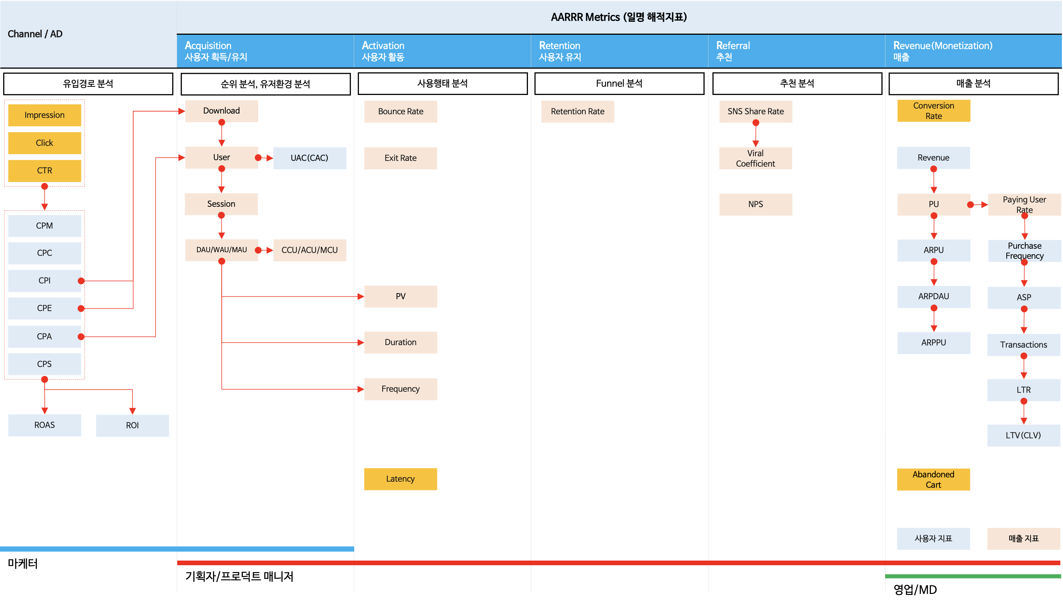Click the Impression metric box
The width and height of the screenshot is (1063, 600).
pyautogui.click(x=44, y=115)
